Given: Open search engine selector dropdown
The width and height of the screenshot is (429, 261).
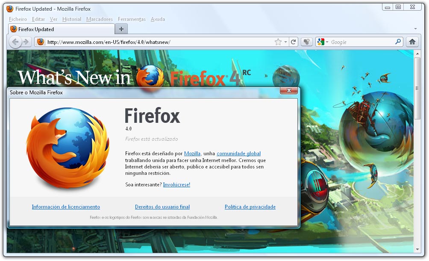Looking at the screenshot, I should (327, 42).
